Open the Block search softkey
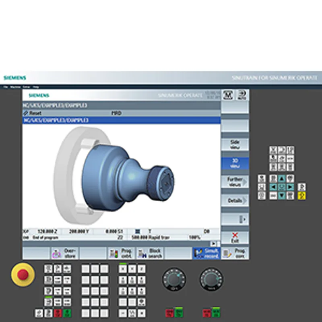This screenshot has width=322, height=322. coord(150,253)
